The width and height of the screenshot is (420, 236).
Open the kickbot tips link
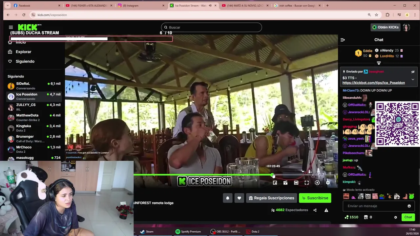373,83
